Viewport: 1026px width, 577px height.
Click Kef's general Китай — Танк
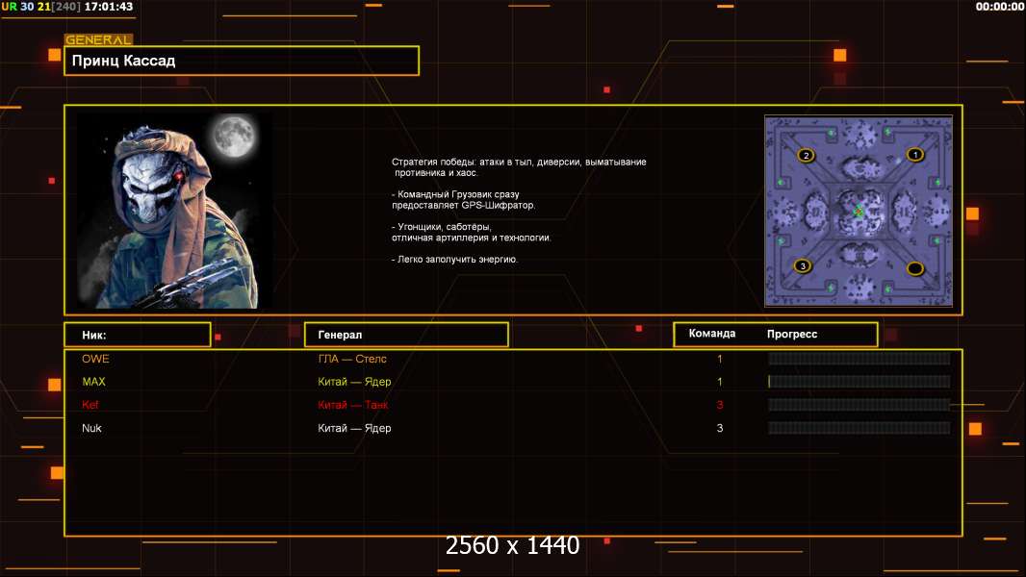(x=353, y=405)
